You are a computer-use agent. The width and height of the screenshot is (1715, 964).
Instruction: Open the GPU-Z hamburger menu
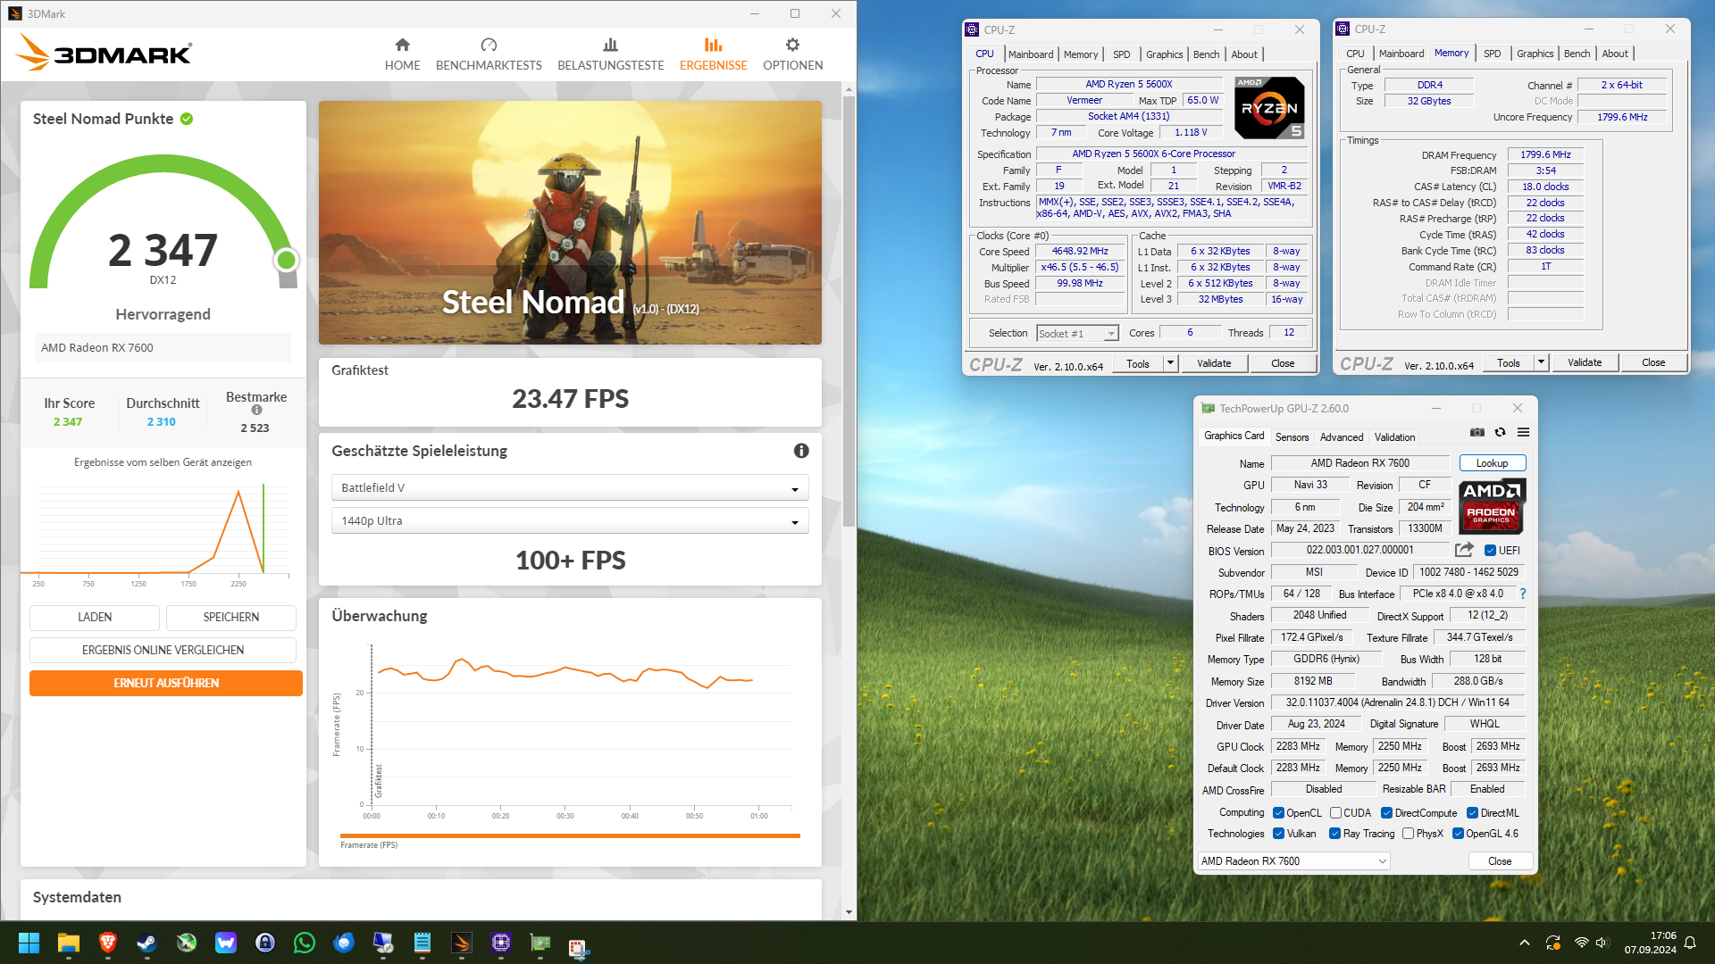click(x=1524, y=433)
